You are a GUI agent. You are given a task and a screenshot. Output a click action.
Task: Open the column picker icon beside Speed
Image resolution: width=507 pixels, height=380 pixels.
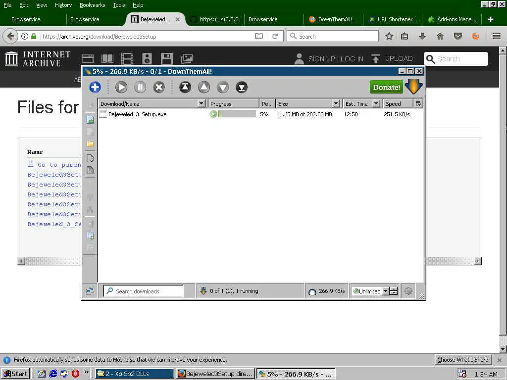[418, 104]
